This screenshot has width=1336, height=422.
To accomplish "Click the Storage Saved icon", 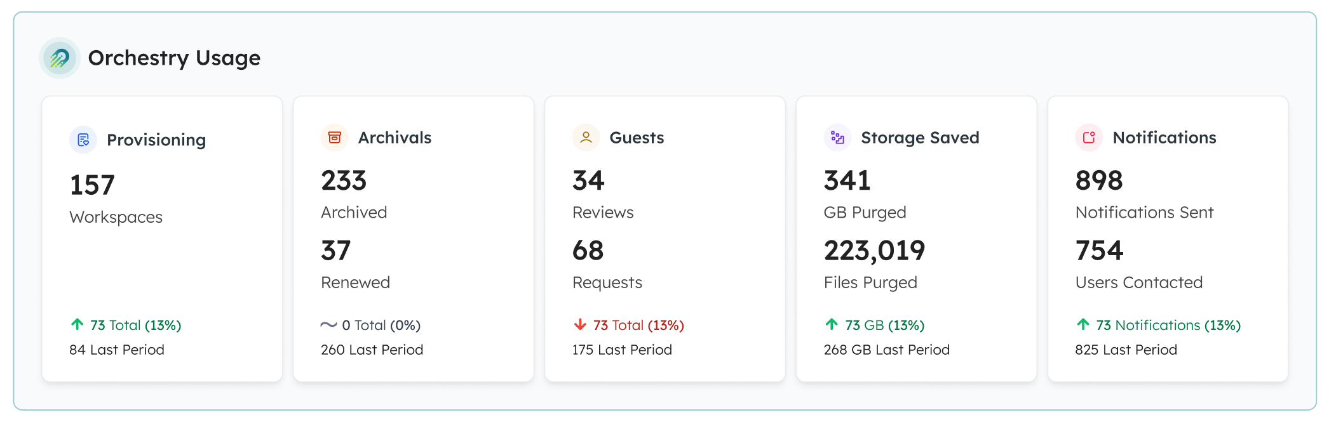I will 838,137.
